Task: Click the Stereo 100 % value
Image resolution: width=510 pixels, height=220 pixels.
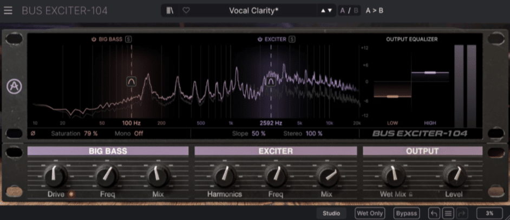Action: point(314,134)
